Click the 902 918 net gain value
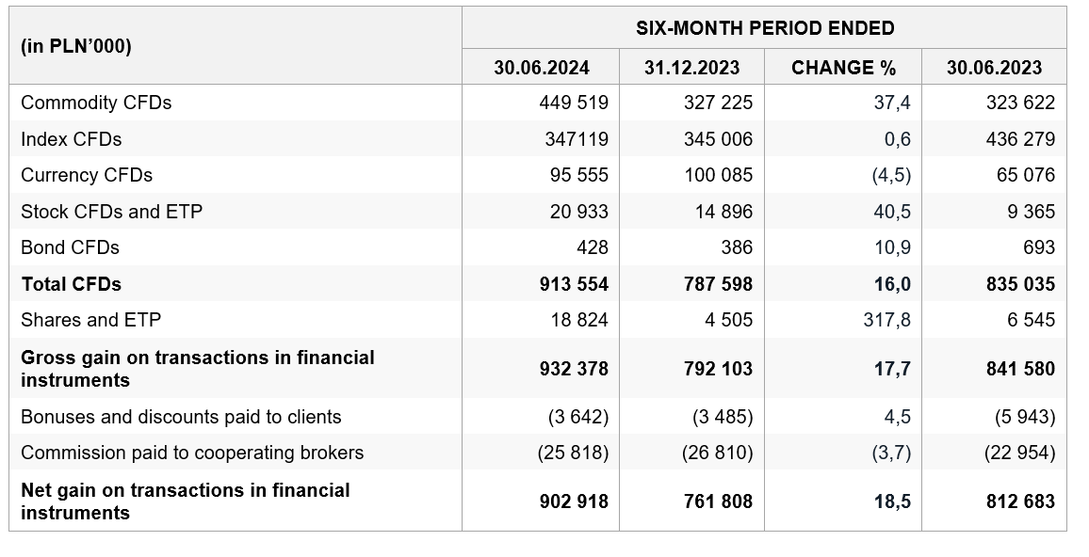 pyautogui.click(x=573, y=501)
